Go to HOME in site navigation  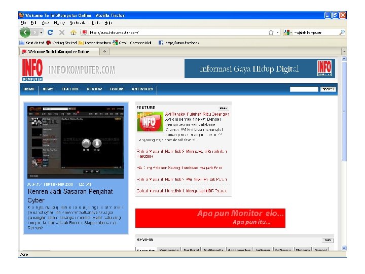click(29, 89)
